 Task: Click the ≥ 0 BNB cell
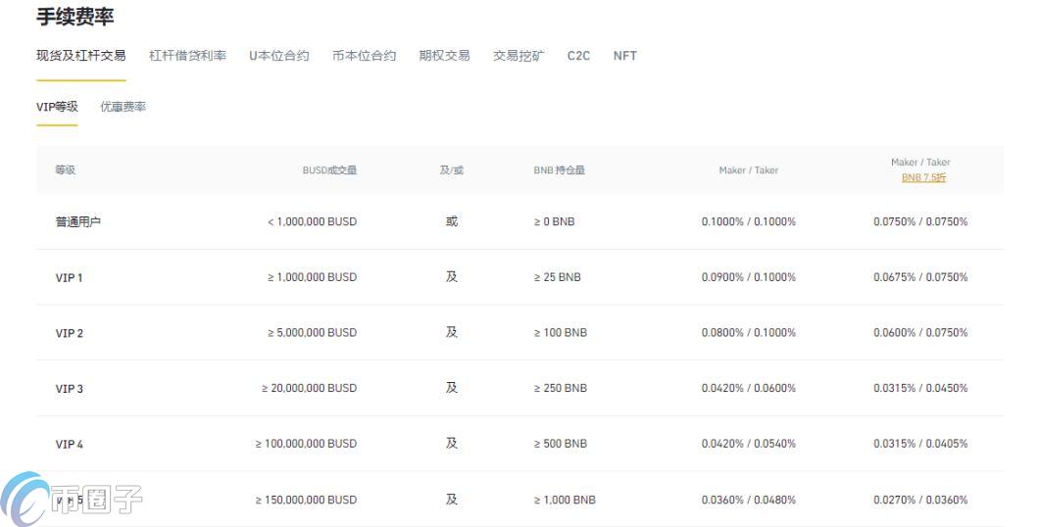554,221
